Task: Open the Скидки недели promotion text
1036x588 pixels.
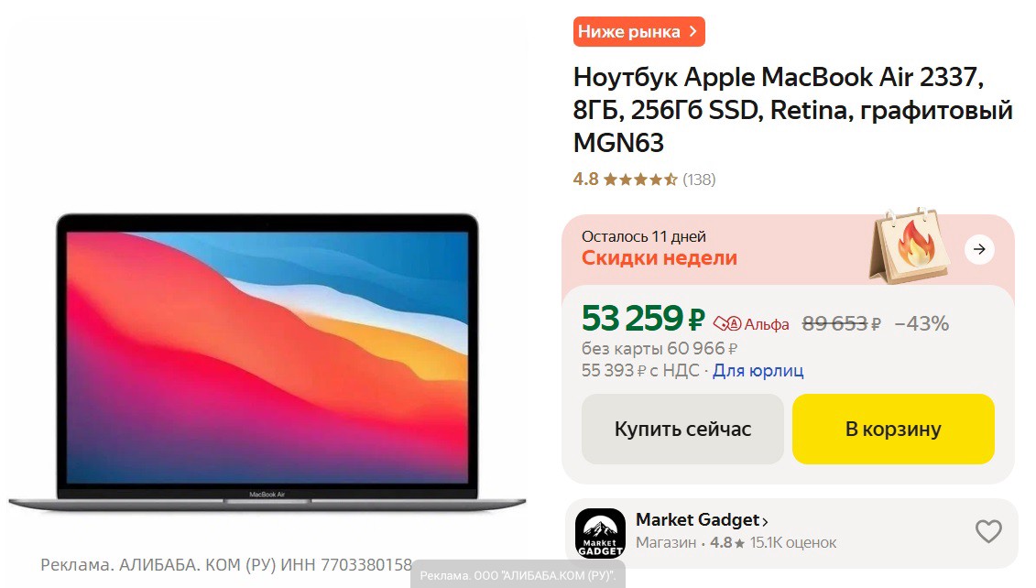Action: tap(659, 257)
